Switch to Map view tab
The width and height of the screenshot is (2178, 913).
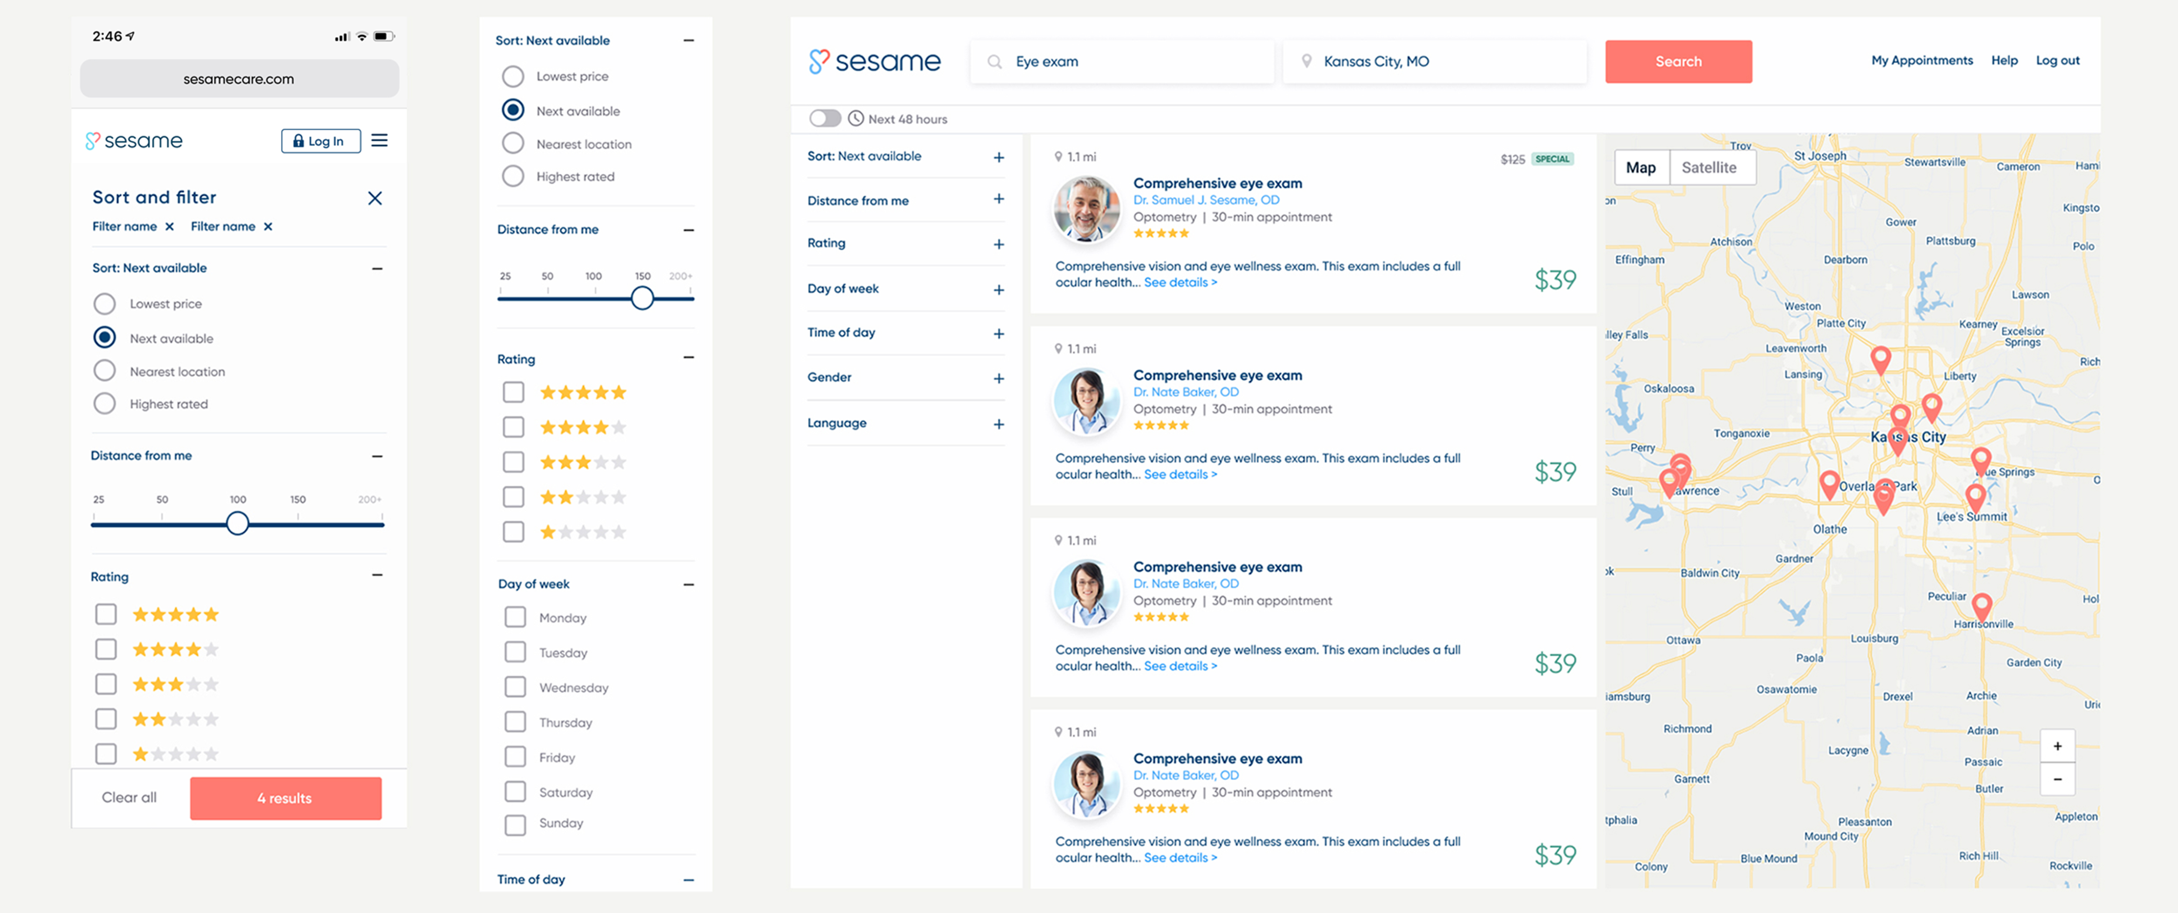[1641, 167]
